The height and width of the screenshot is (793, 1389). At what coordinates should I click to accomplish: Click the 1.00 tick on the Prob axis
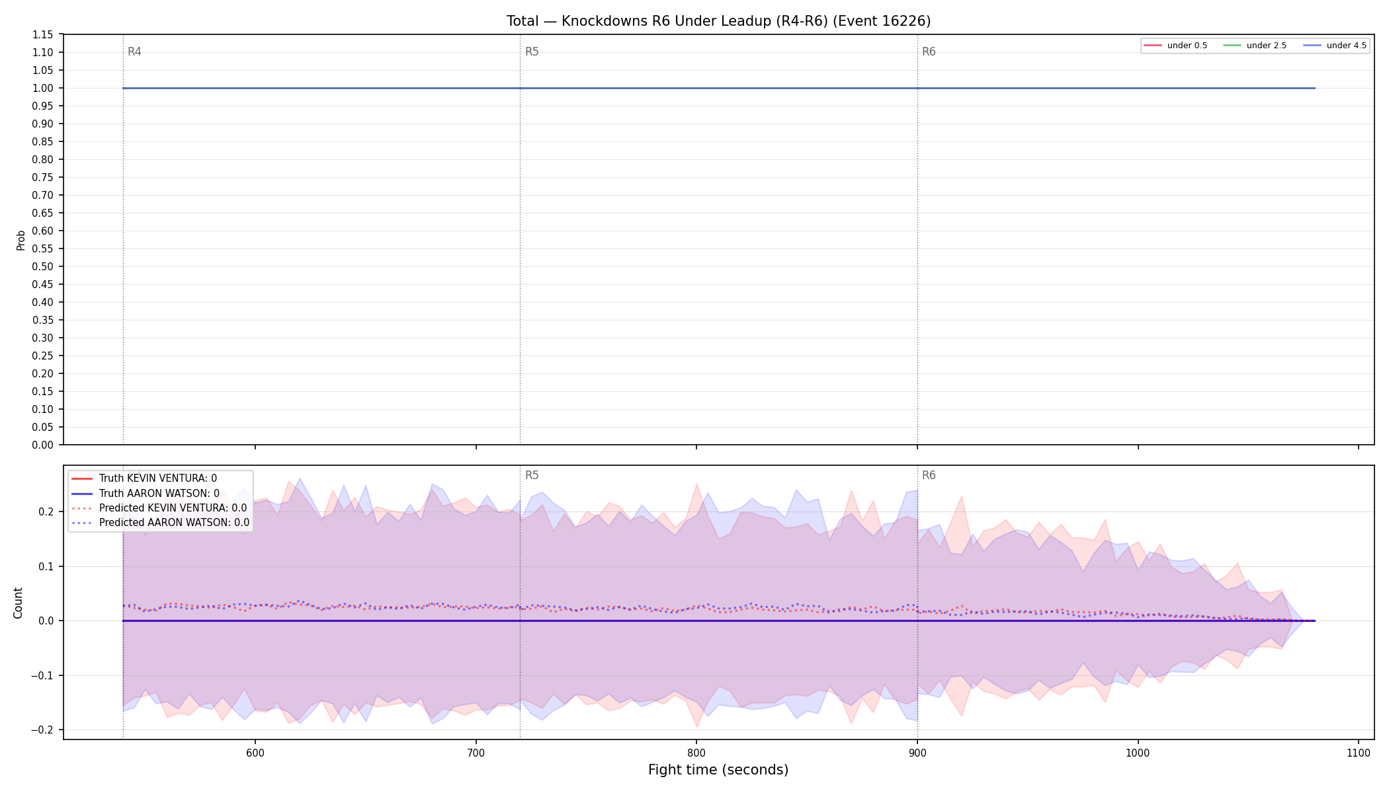(43, 88)
